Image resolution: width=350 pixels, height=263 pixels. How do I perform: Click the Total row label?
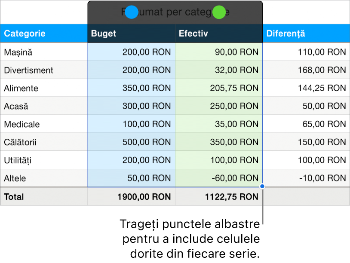(14, 196)
